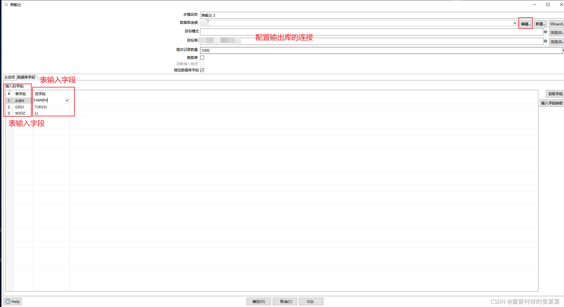The height and width of the screenshot is (307, 564).
Task: Click the variable diamond icon beside 目标表
Action: click(546, 41)
